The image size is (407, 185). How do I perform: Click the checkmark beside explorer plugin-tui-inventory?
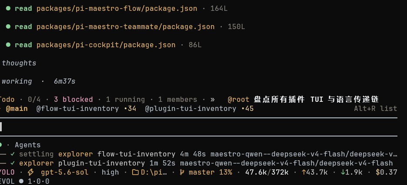13,163
